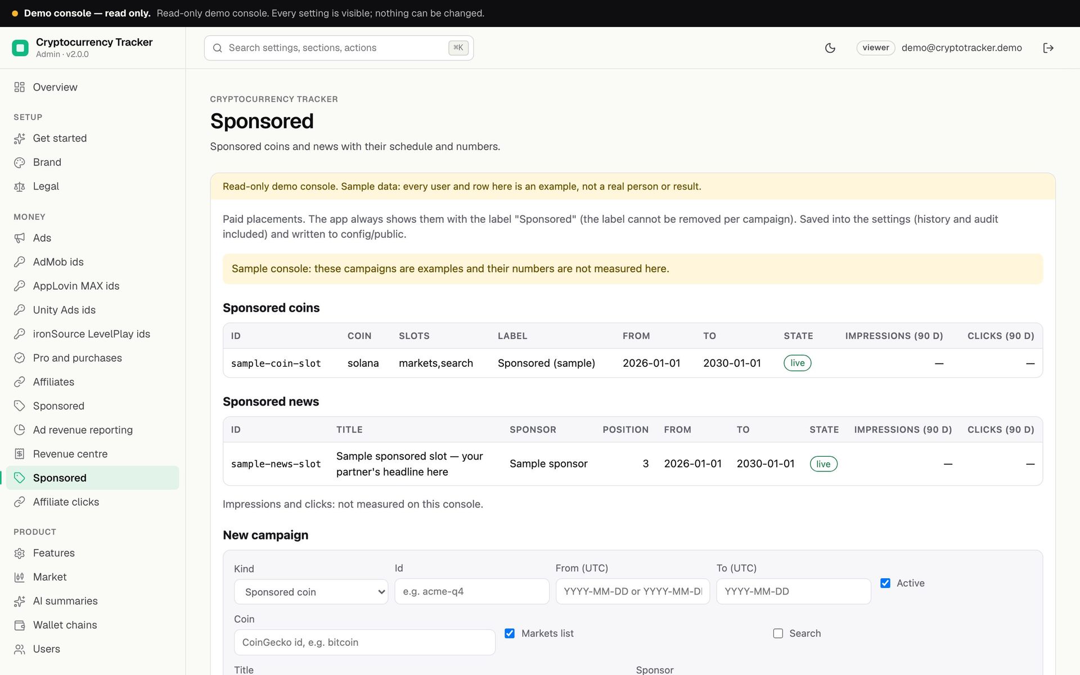Screen dimensions: 1080x675
Task: Select the sample-coin-slot ID cell
Action: coord(276,363)
